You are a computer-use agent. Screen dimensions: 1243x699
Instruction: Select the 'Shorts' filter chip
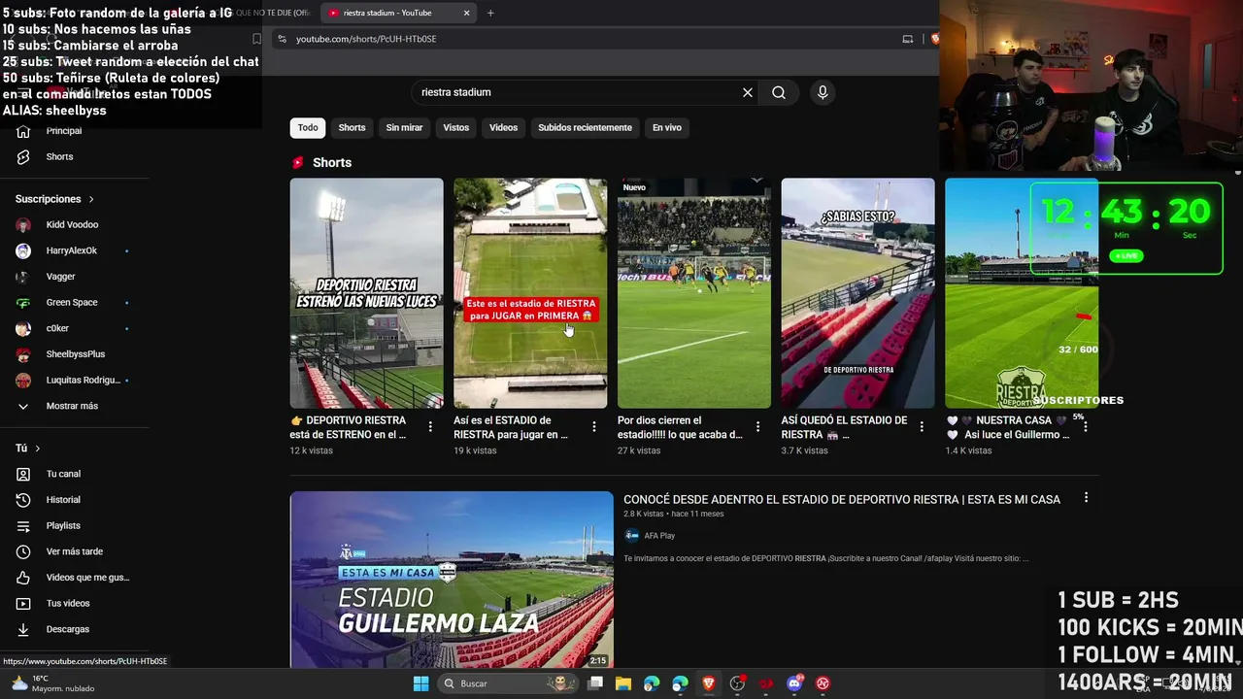tap(352, 127)
